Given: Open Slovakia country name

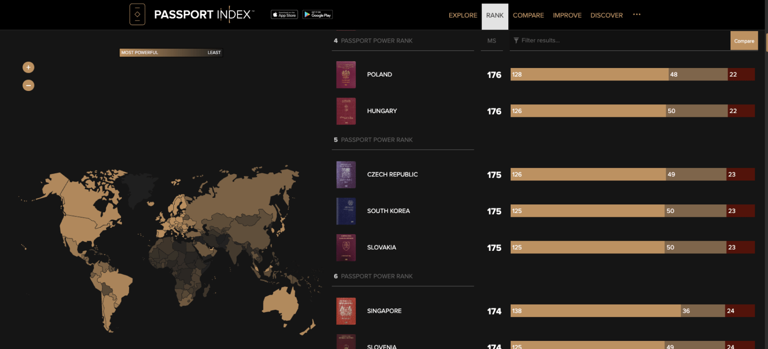Looking at the screenshot, I should (381, 248).
